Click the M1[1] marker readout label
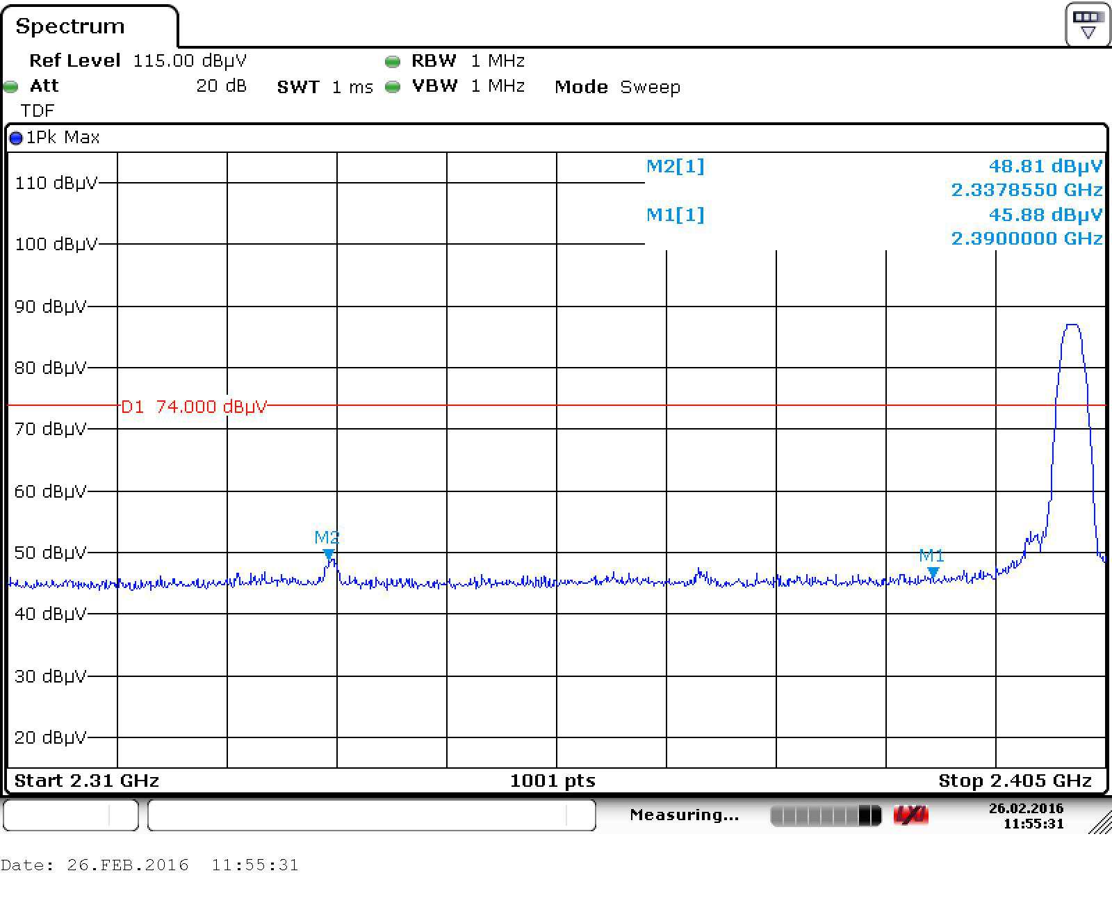 (x=676, y=215)
